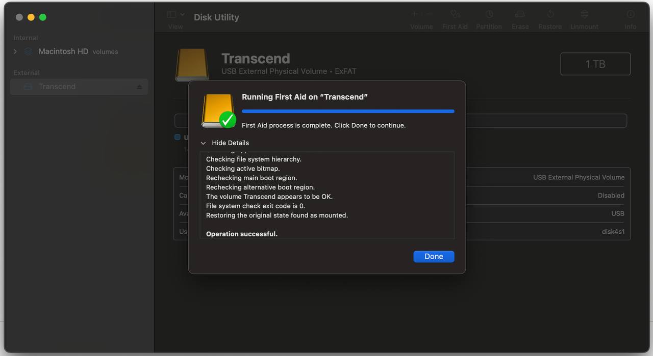Image resolution: width=653 pixels, height=356 pixels.
Task: Click the blue used-space legend square
Action: 178,137
